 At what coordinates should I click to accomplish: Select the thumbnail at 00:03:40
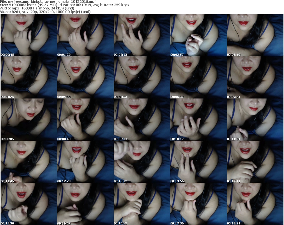click(255, 35)
